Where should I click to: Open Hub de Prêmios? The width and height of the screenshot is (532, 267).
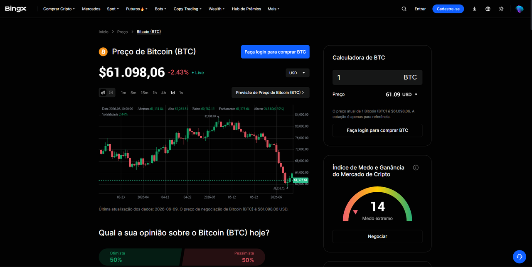[x=246, y=9]
